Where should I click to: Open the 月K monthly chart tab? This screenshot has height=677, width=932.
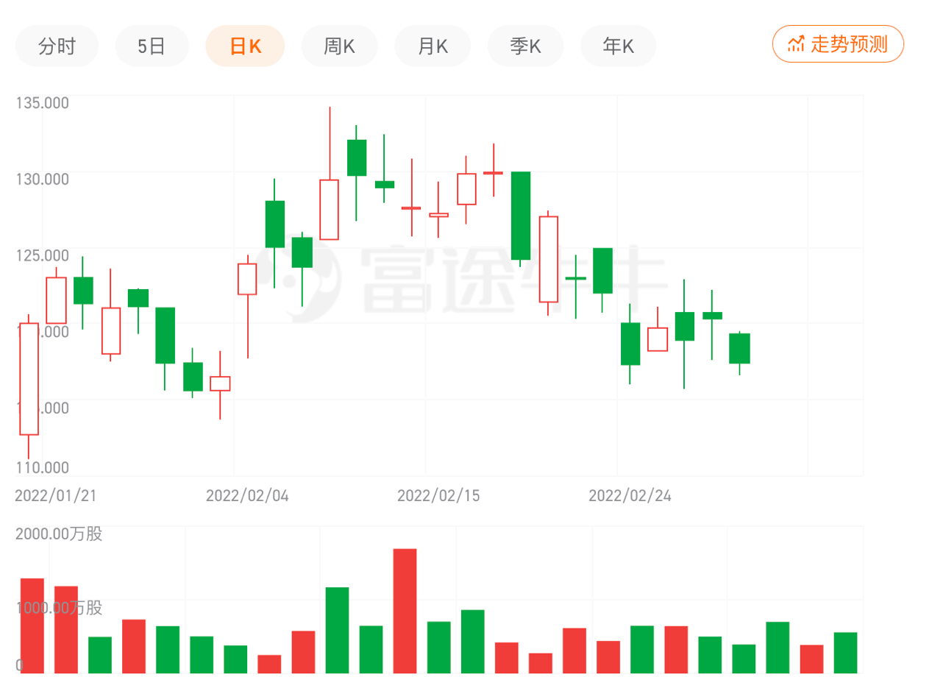[x=433, y=46]
